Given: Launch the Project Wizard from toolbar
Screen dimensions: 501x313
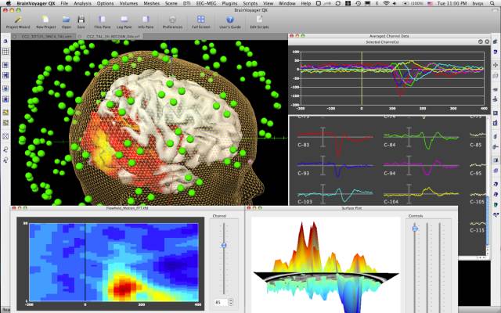Looking at the screenshot, I should click(17, 20).
